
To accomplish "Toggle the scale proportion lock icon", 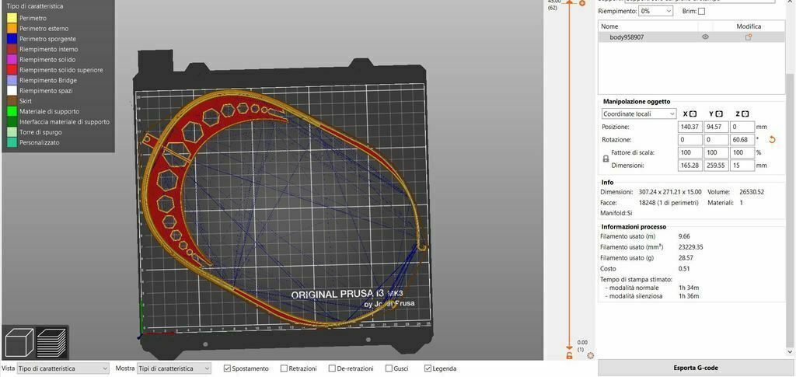I will (x=606, y=159).
